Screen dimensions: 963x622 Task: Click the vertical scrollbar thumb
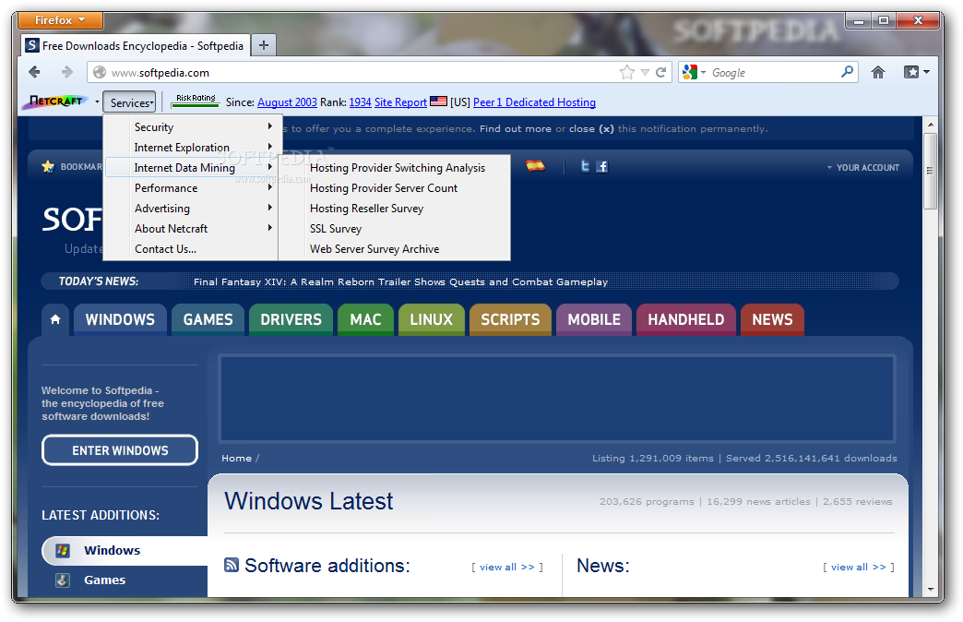coord(930,171)
